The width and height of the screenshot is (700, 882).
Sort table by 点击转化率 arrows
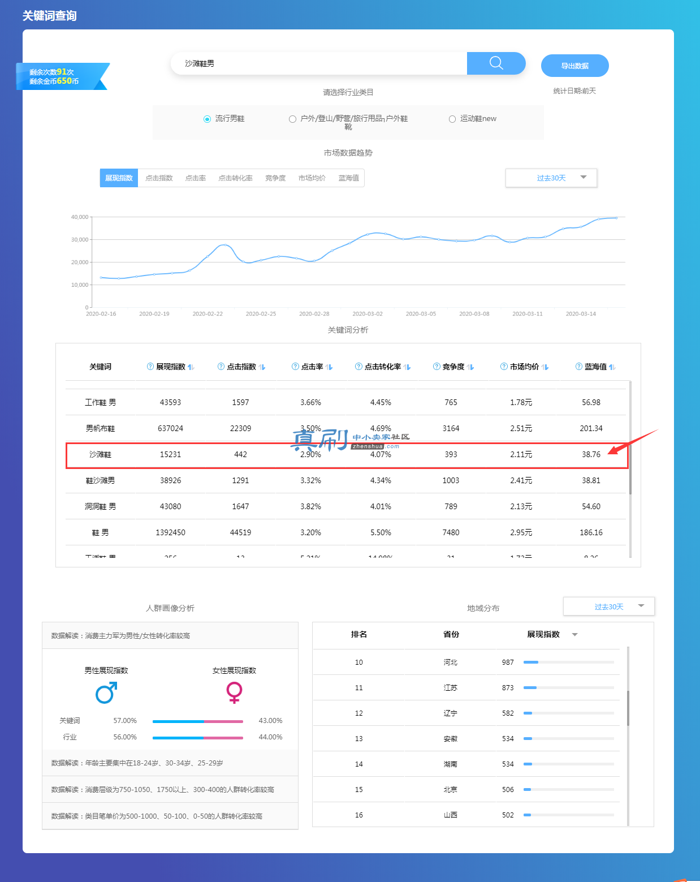point(407,367)
